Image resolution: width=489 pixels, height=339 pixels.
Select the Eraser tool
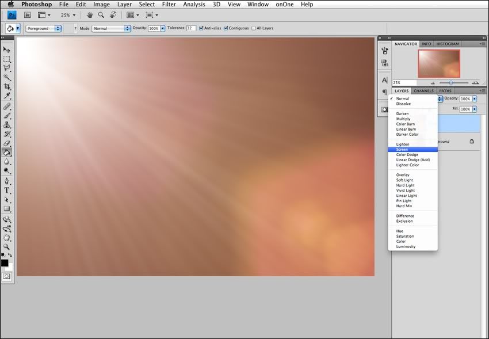pos(6,143)
